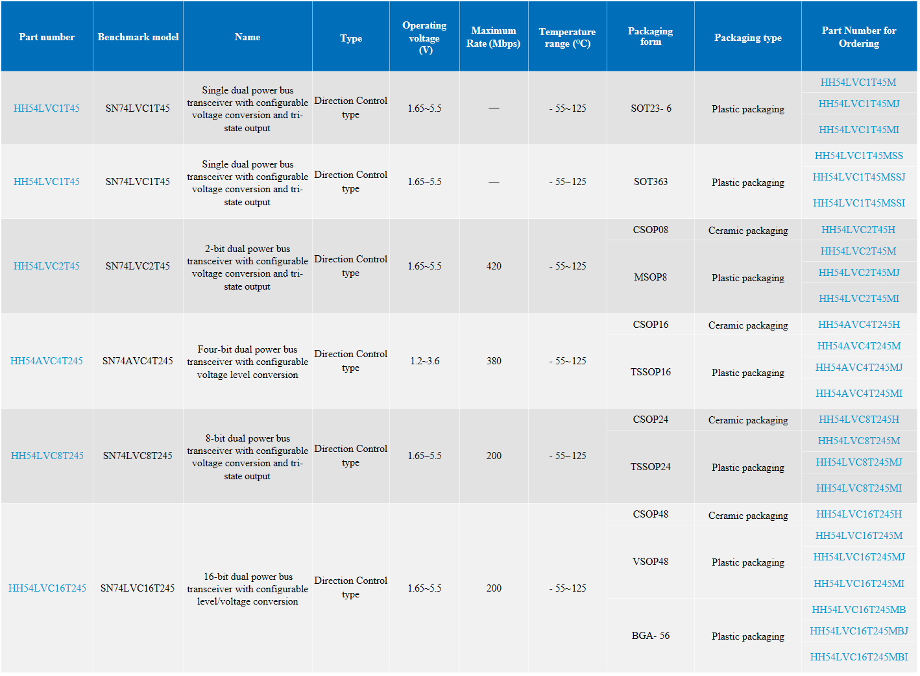Image resolution: width=920 pixels, height=676 pixels.
Task: Click the HH54LVC1T45M ordering link
Action: tap(858, 82)
